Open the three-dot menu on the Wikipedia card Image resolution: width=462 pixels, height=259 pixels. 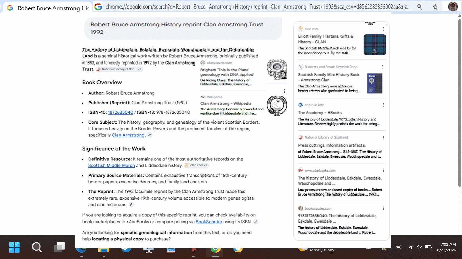(284, 91)
